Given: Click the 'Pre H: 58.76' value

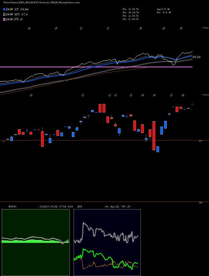Looking at the screenshot, I should (x=131, y=13).
